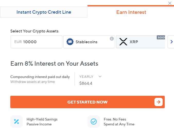Focus the EUR 10000 amount field
Viewport: 174px width, 129px height.
(x=36, y=42)
